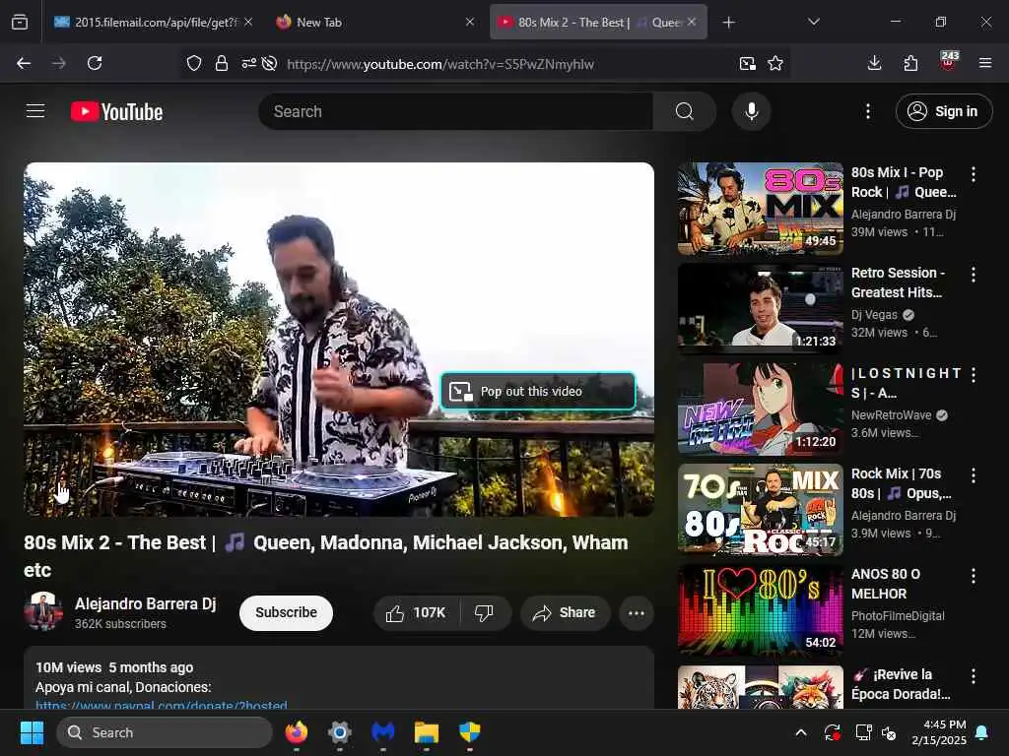Play I love 80's 54:02 thumbnail
This screenshot has width=1009, height=756.
pos(760,610)
